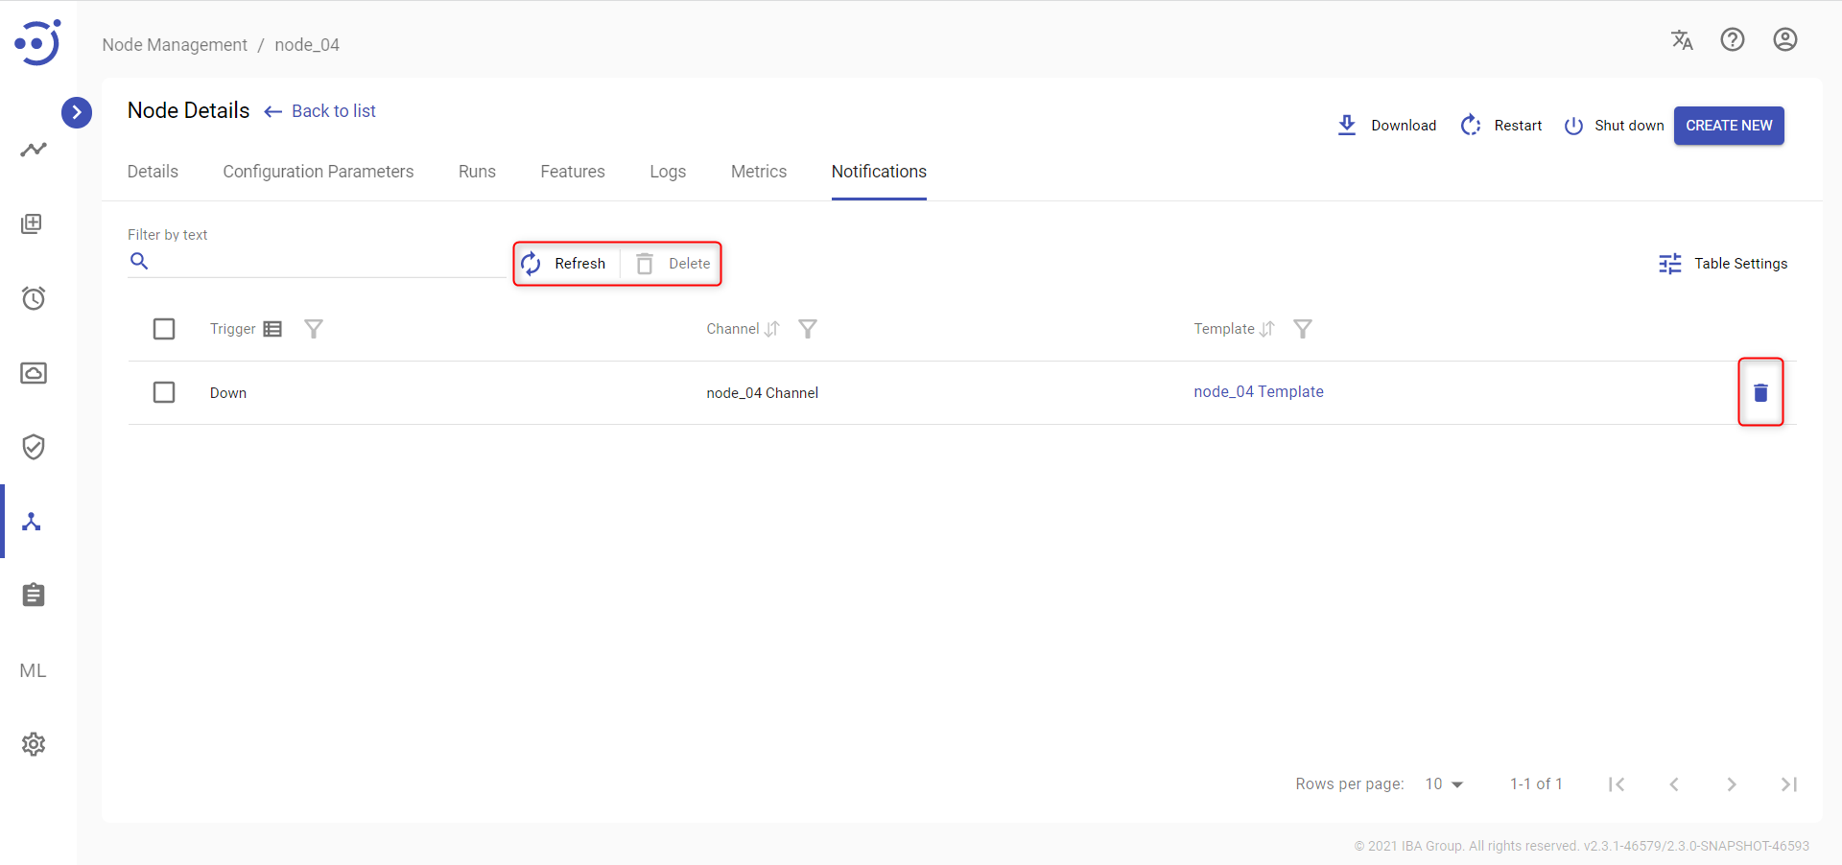Check the Down trigger row checkbox
1842x865 pixels.
click(164, 392)
